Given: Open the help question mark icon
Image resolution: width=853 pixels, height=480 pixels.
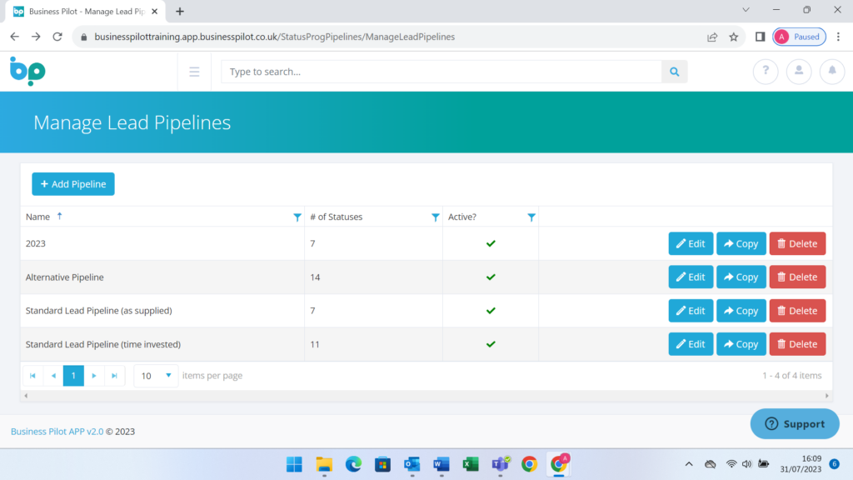Looking at the screenshot, I should 766,72.
